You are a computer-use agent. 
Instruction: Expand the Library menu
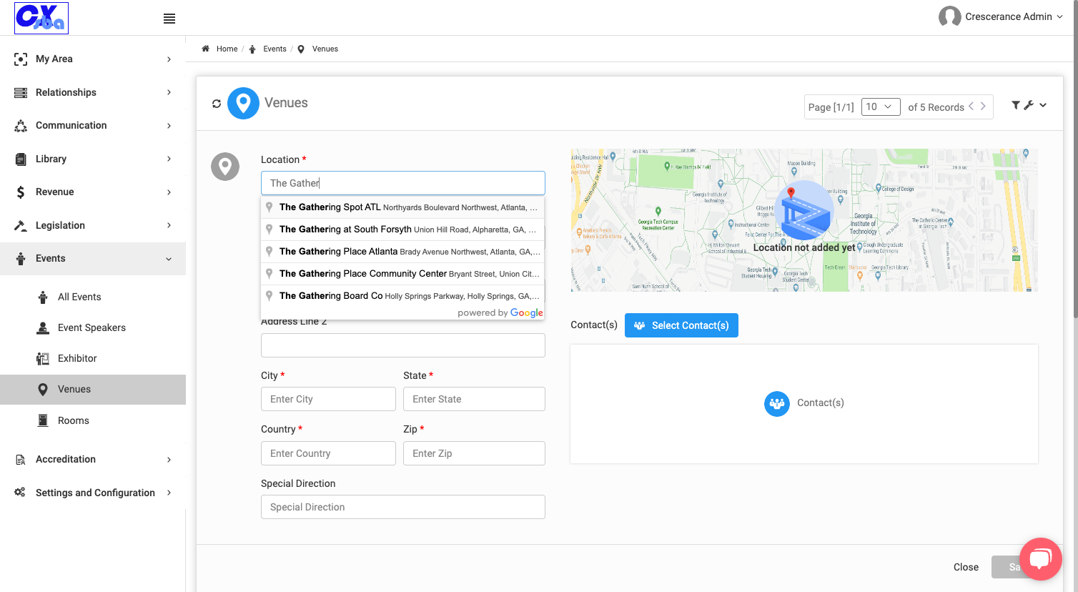[93, 159]
